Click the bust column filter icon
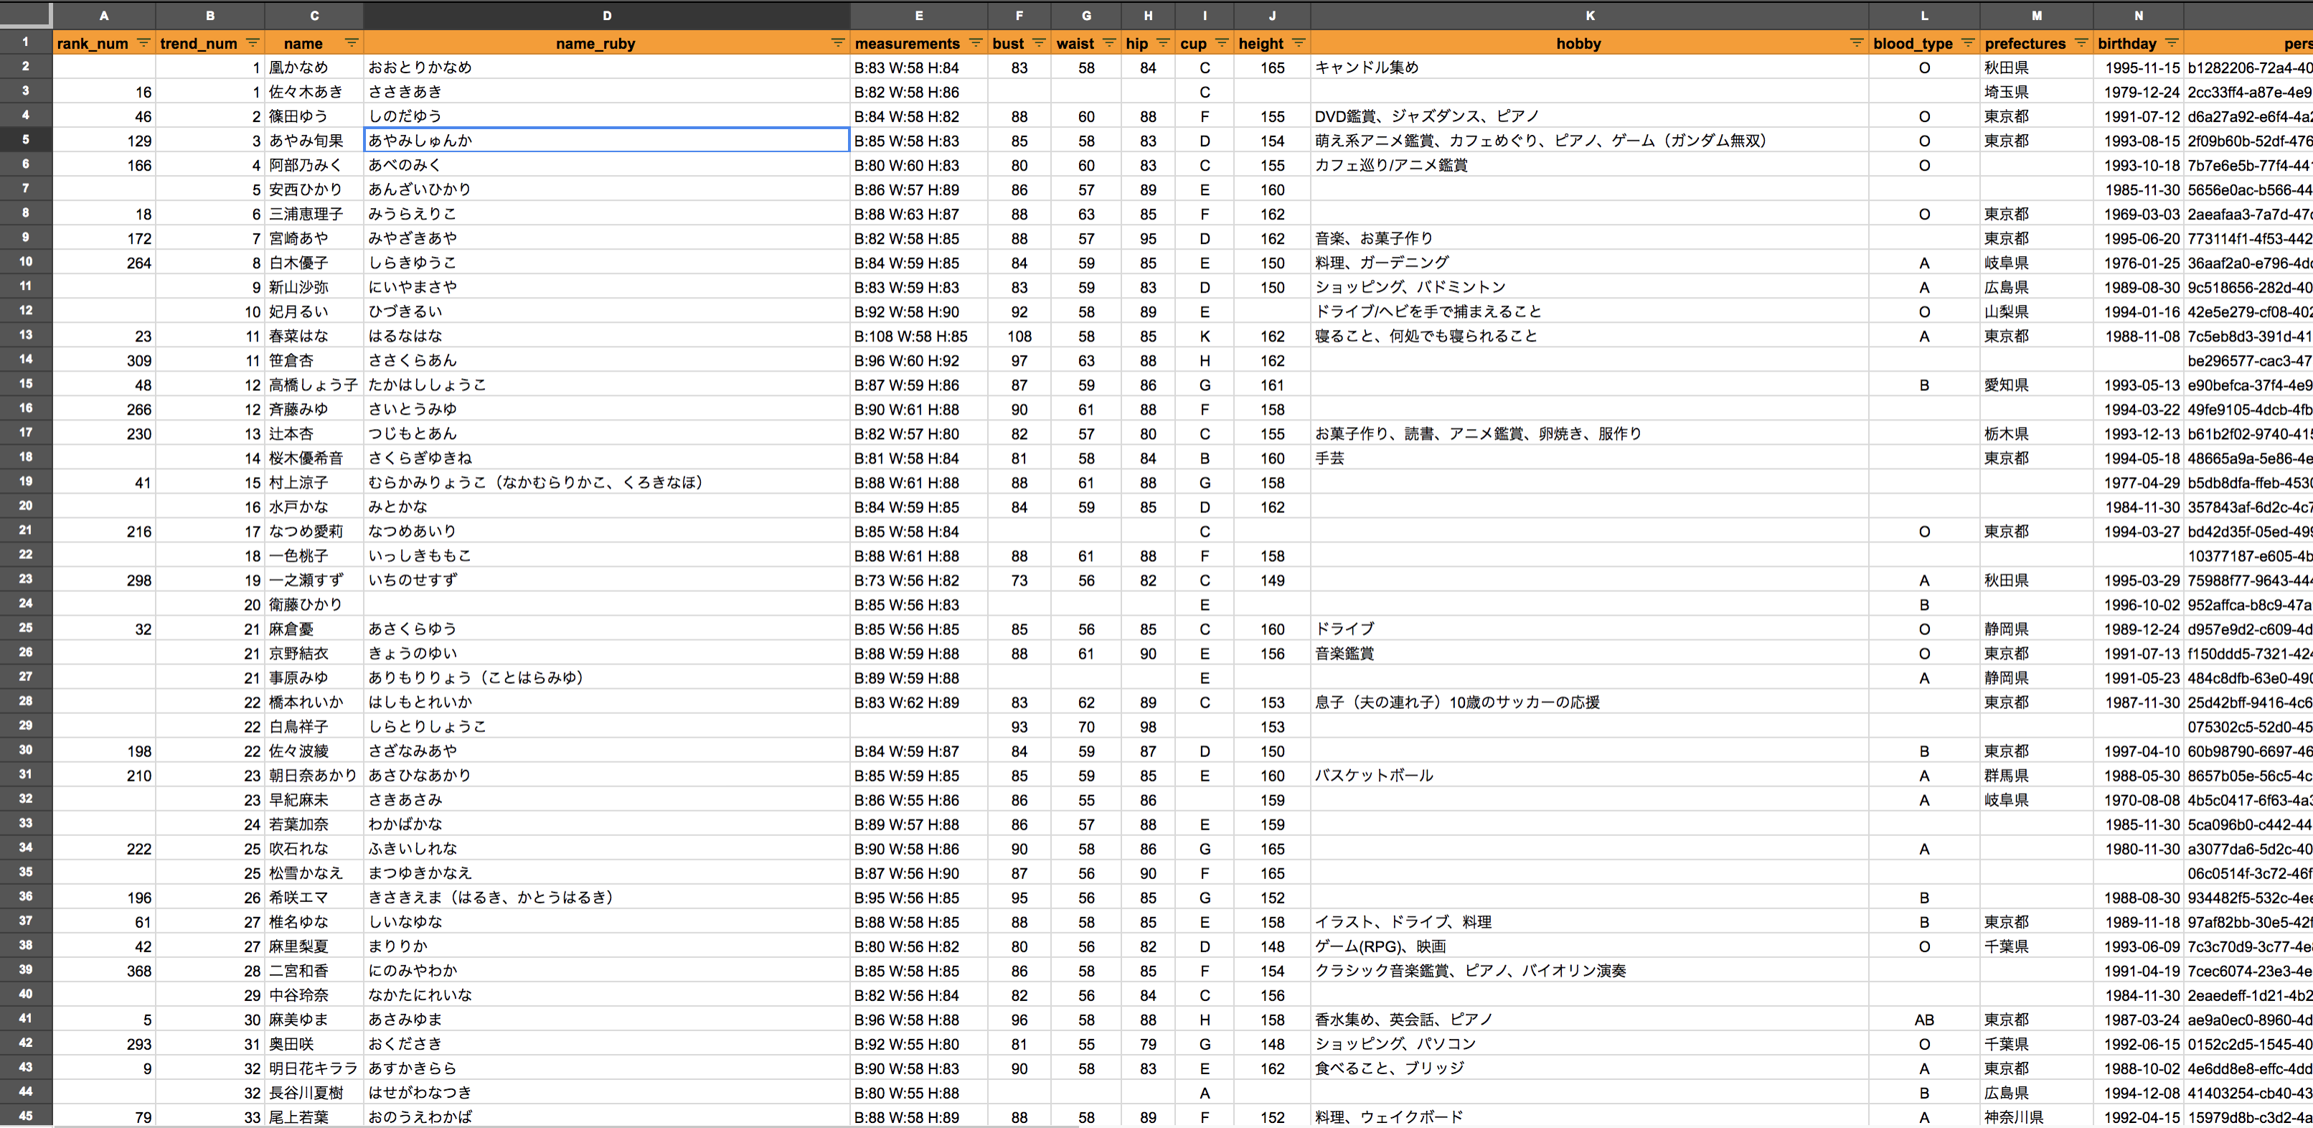This screenshot has width=2313, height=1128. 1039,43
